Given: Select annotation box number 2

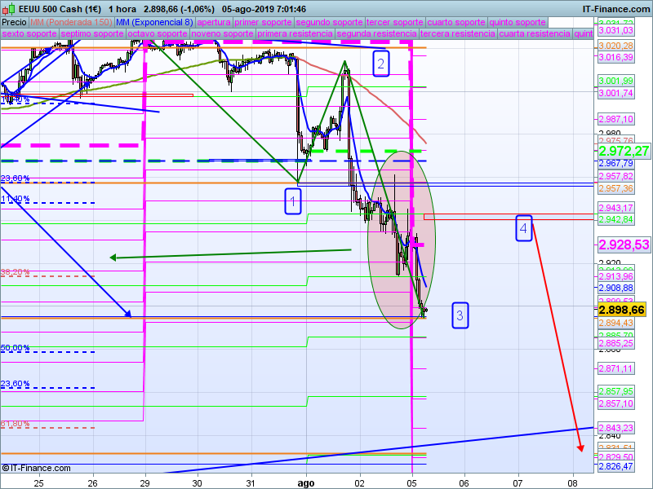Looking at the screenshot, I should coord(380,63).
